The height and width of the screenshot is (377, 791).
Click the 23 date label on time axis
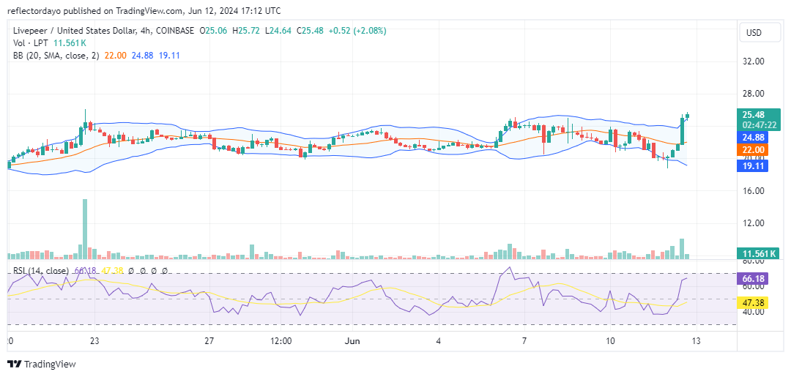94,340
